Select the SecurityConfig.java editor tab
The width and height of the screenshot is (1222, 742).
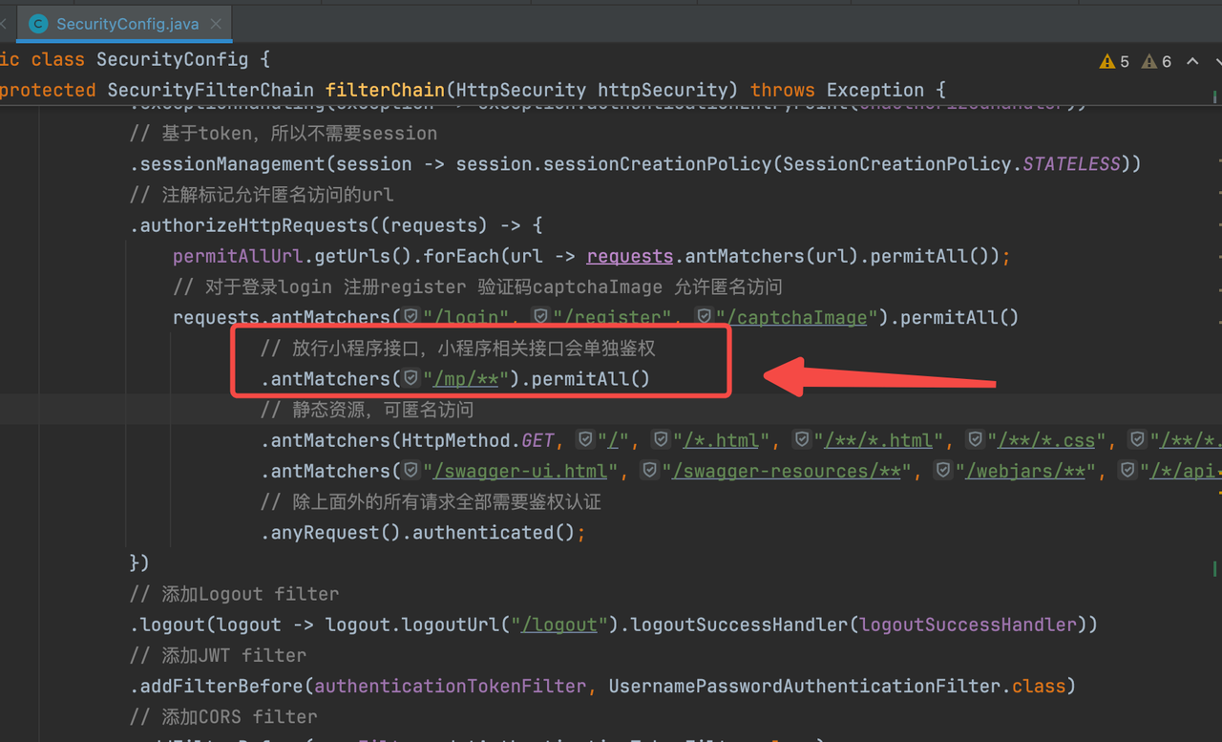[x=124, y=24]
